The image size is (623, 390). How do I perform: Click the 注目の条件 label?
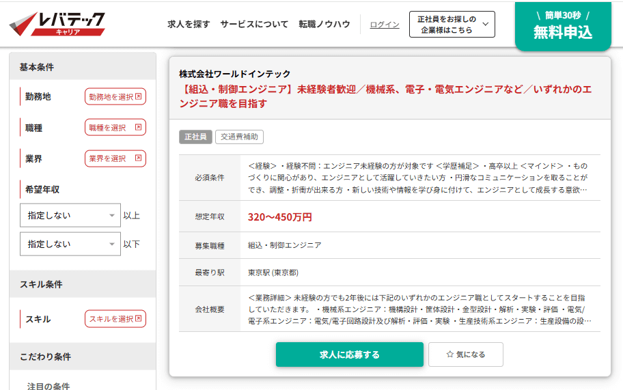tap(49, 386)
